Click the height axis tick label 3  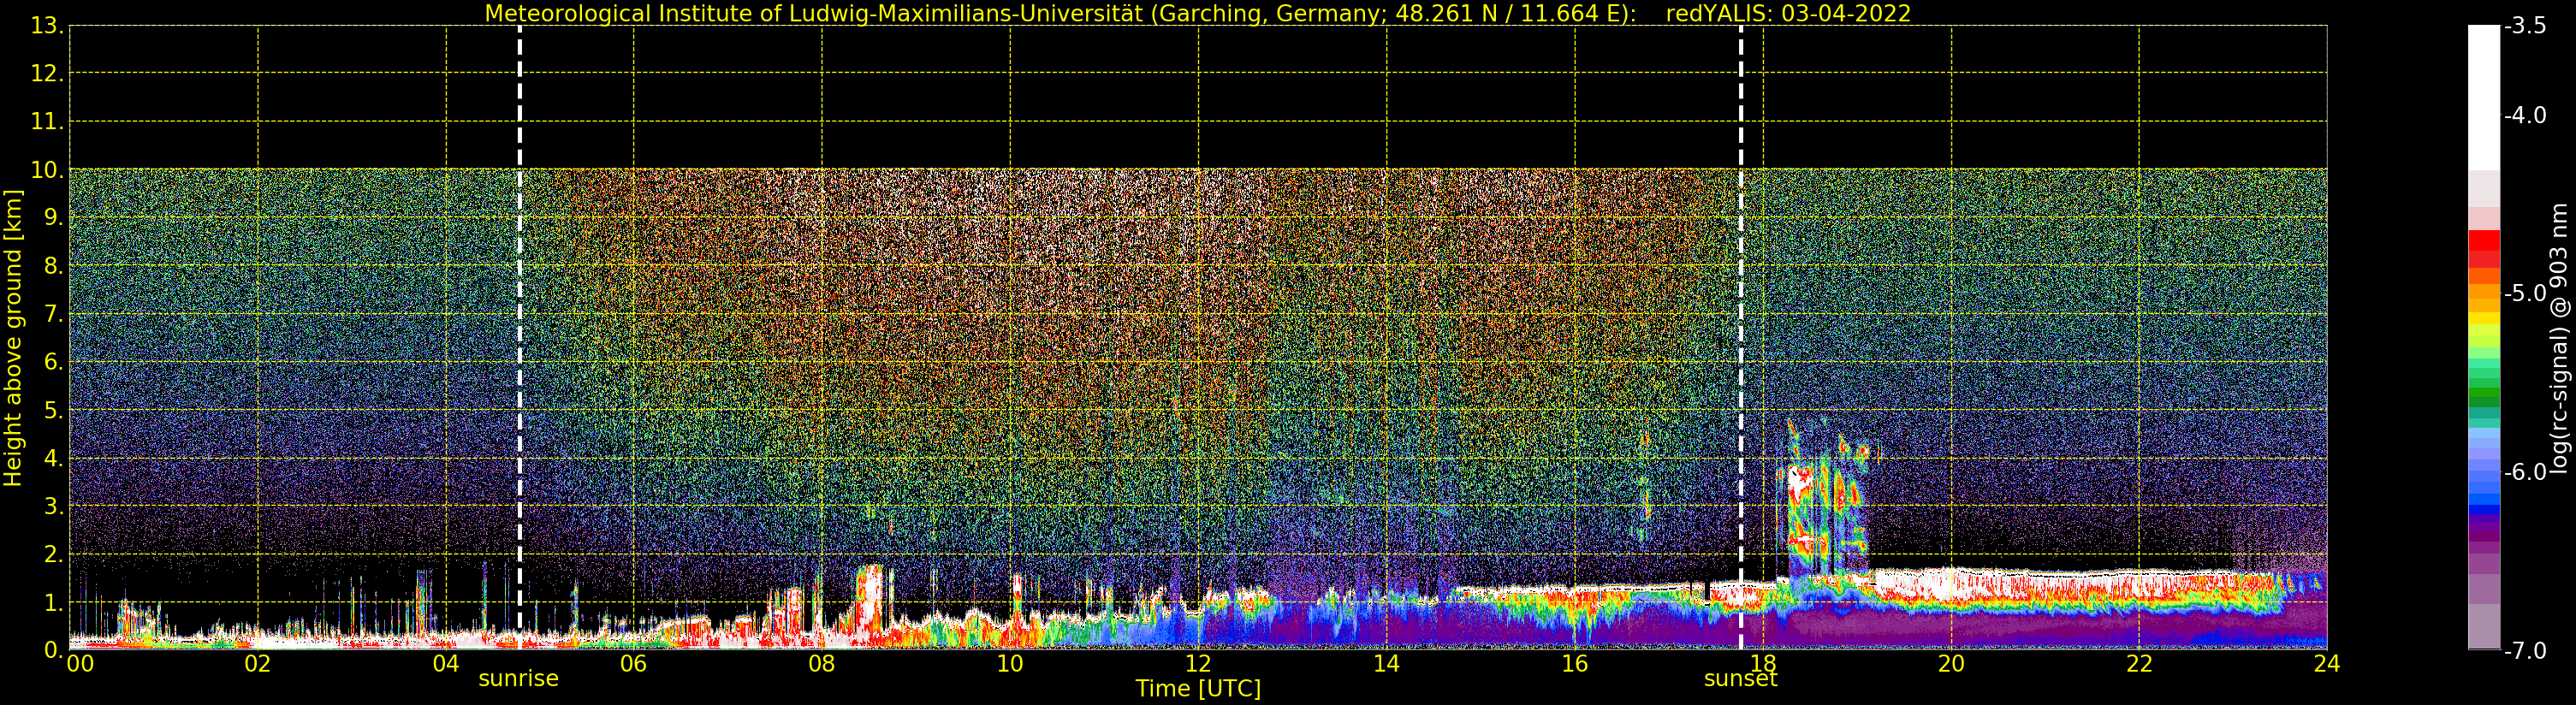click(x=54, y=506)
